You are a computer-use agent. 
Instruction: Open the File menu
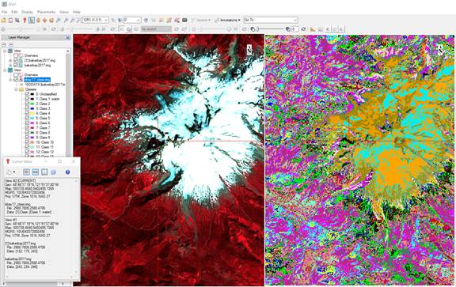coord(5,12)
